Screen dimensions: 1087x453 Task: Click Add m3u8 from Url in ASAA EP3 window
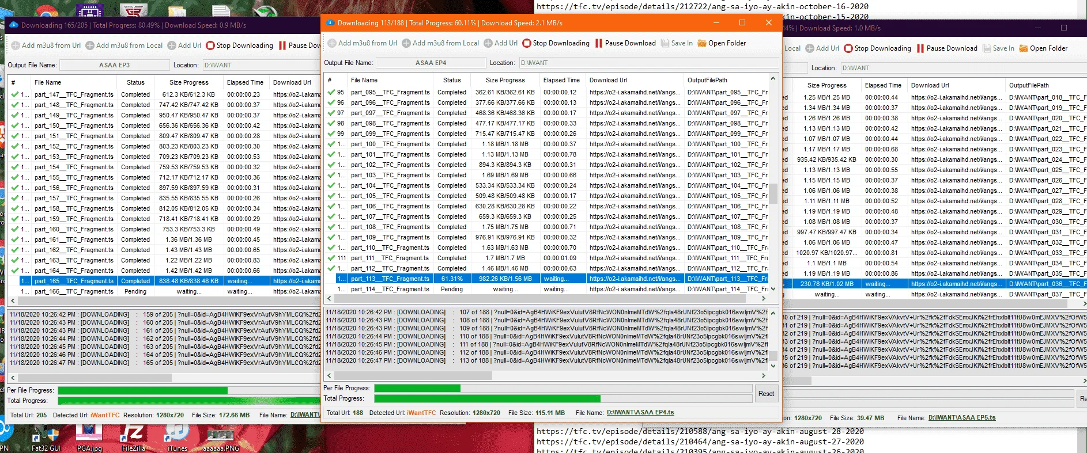(46, 45)
